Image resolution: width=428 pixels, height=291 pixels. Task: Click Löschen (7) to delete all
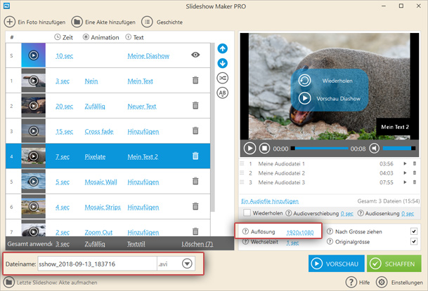pos(197,244)
